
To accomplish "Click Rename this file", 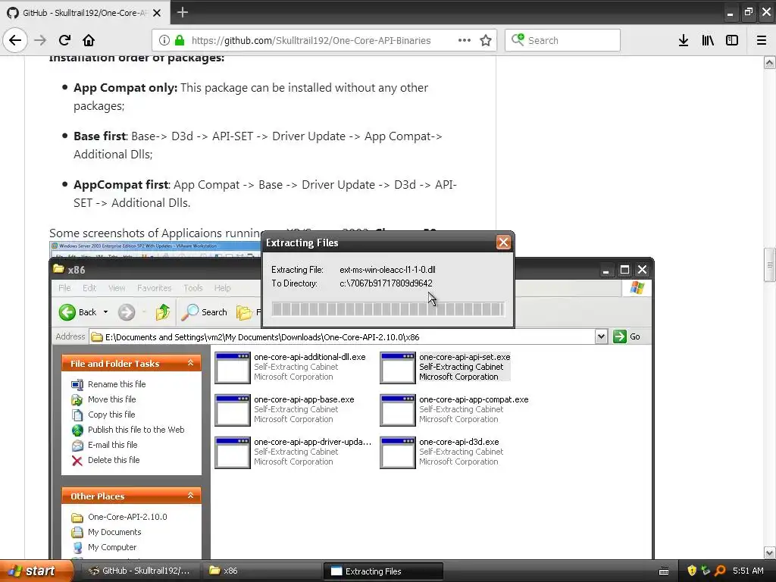I will [x=117, y=384].
